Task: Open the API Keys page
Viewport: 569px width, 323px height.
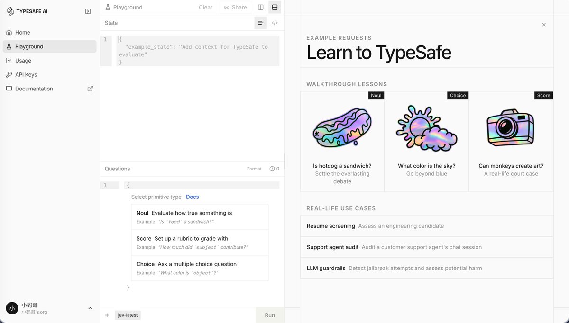Action: [49, 74]
